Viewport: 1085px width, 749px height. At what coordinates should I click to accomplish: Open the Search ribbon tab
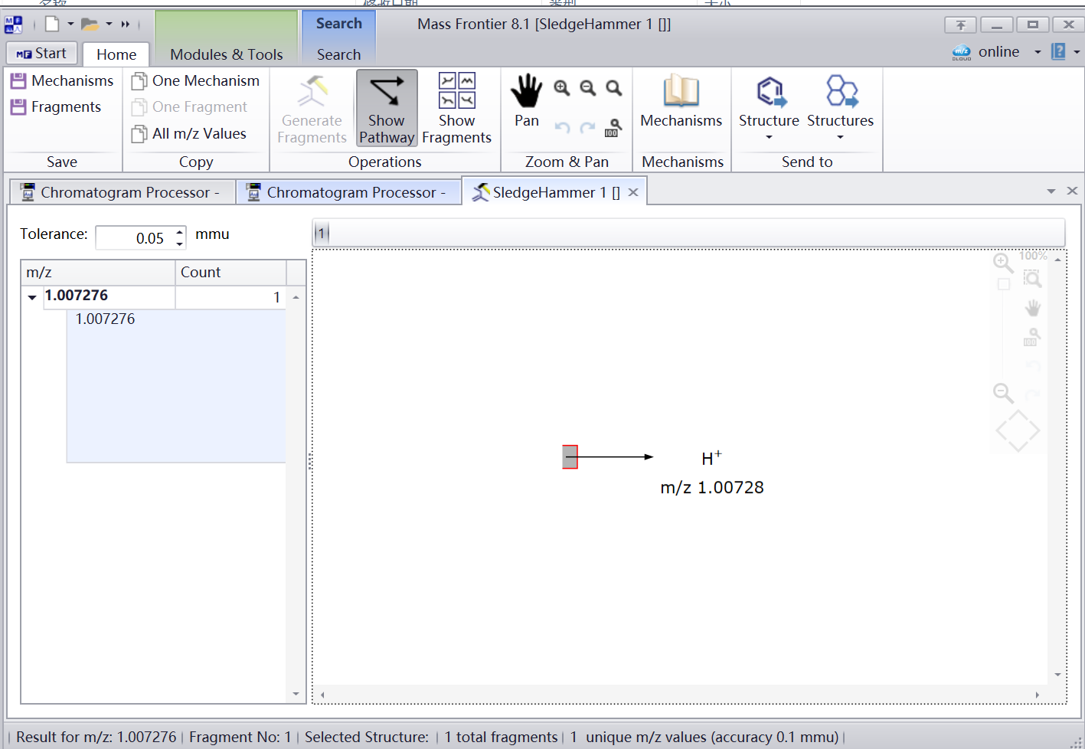338,54
